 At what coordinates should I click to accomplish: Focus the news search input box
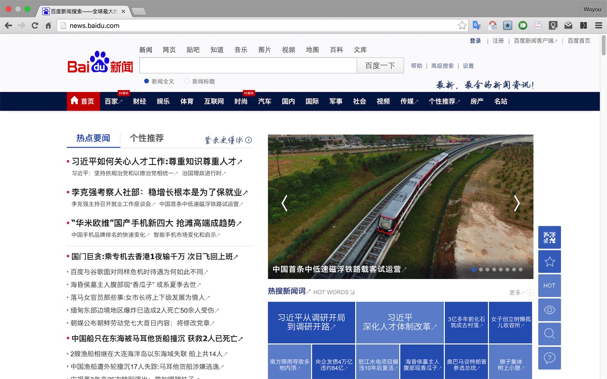(248, 65)
